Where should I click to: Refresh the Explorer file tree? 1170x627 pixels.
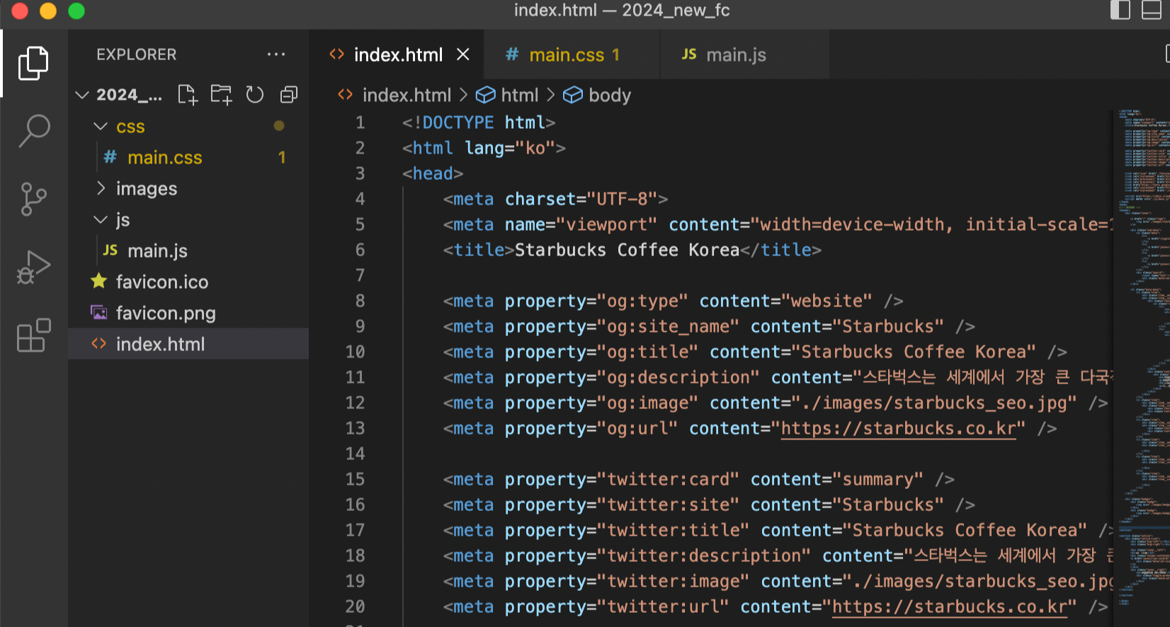tap(255, 95)
